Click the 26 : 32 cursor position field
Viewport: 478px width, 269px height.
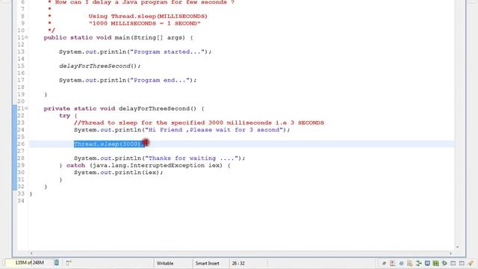click(x=238, y=263)
